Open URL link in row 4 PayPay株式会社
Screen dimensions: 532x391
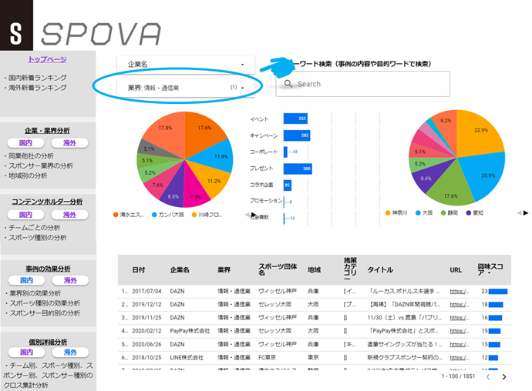pos(460,331)
